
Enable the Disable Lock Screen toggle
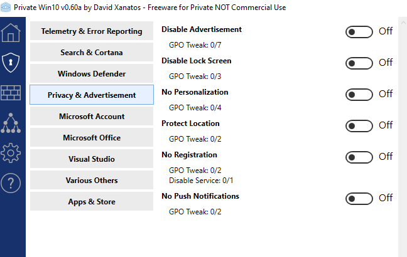tap(359, 63)
